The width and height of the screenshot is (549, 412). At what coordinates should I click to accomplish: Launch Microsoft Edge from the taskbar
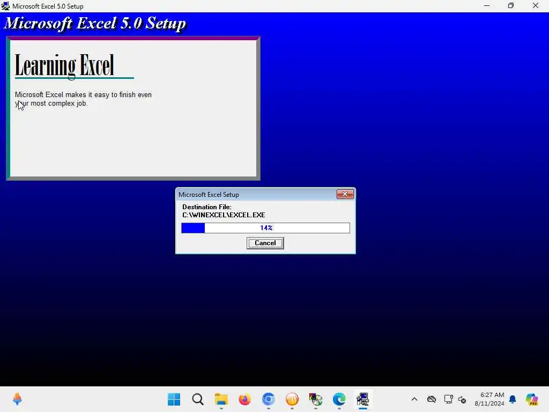click(x=339, y=399)
